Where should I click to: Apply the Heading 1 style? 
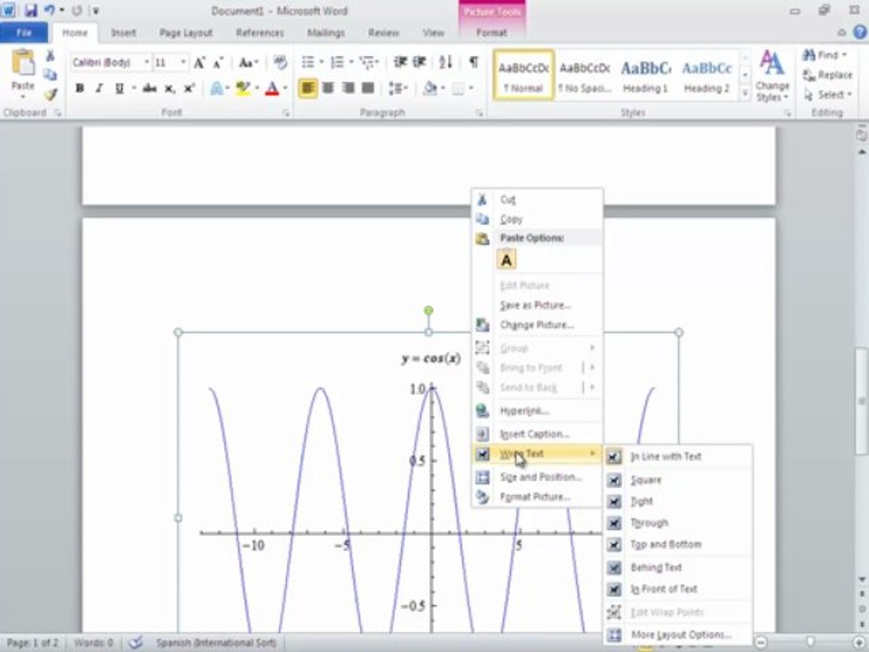pos(645,75)
